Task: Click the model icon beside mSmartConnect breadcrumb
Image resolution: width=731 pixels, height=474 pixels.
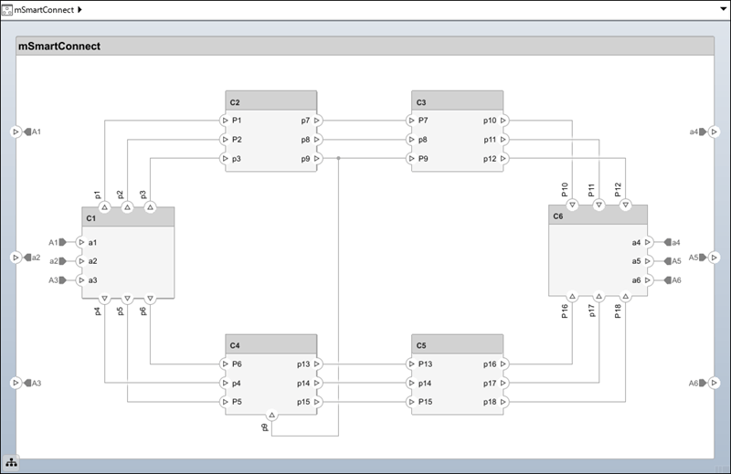Action: [x=7, y=9]
